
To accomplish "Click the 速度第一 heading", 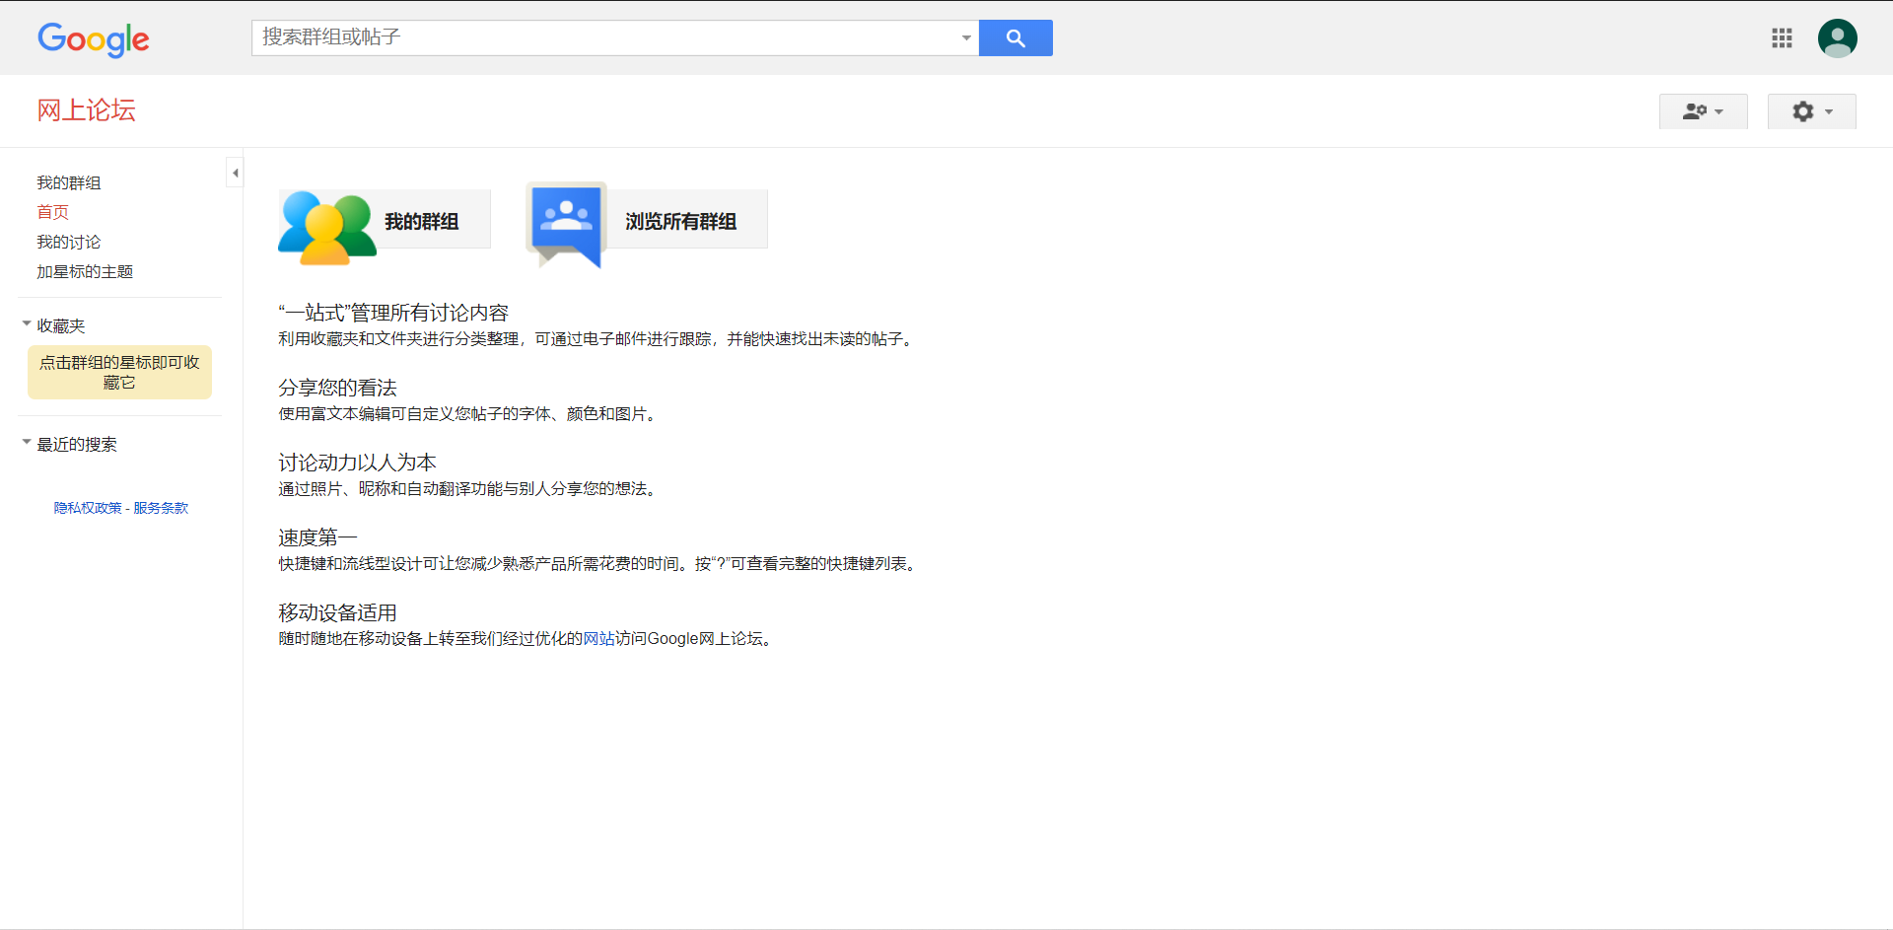I will 317,537.
